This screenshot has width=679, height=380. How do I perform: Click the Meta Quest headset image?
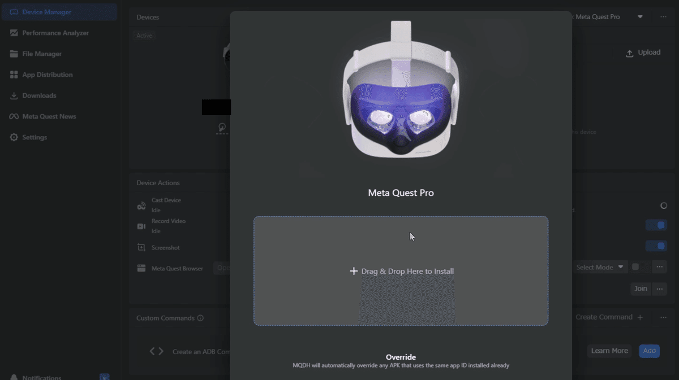(401, 89)
